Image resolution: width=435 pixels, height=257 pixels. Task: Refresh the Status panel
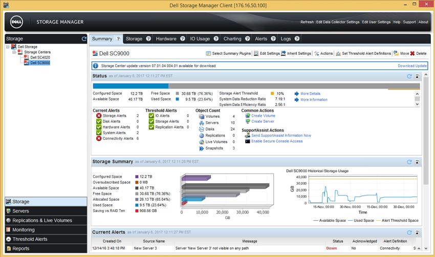click(x=409, y=76)
